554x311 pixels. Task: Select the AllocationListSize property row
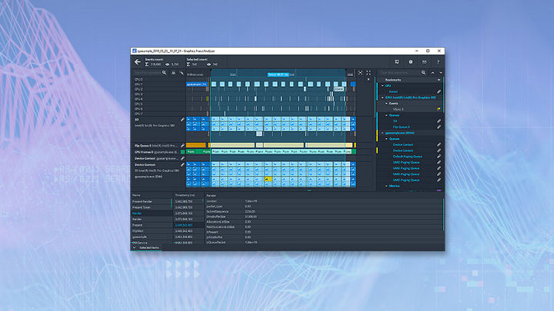(323, 222)
